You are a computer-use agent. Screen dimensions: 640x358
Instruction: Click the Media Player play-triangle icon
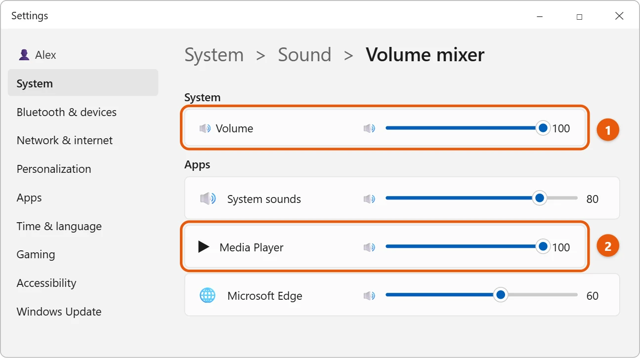point(204,247)
